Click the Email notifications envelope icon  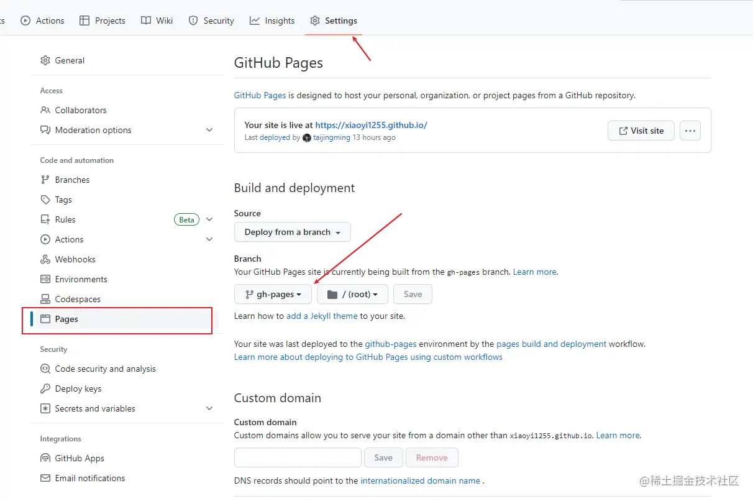pos(45,478)
